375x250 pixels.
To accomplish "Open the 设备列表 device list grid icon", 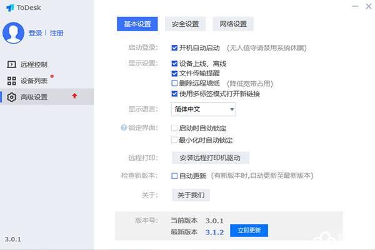I will click(x=11, y=81).
